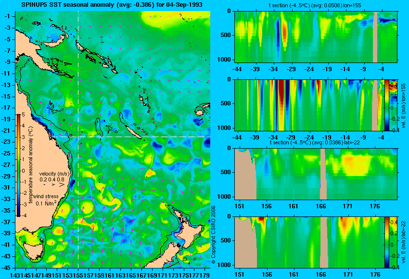Click the -45 latitude tick label on map
409x279 pixels.
(6, 268)
